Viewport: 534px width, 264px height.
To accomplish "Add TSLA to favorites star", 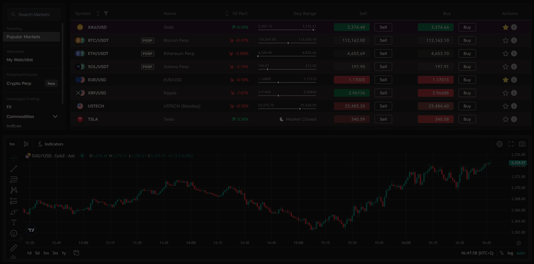I will (505, 119).
